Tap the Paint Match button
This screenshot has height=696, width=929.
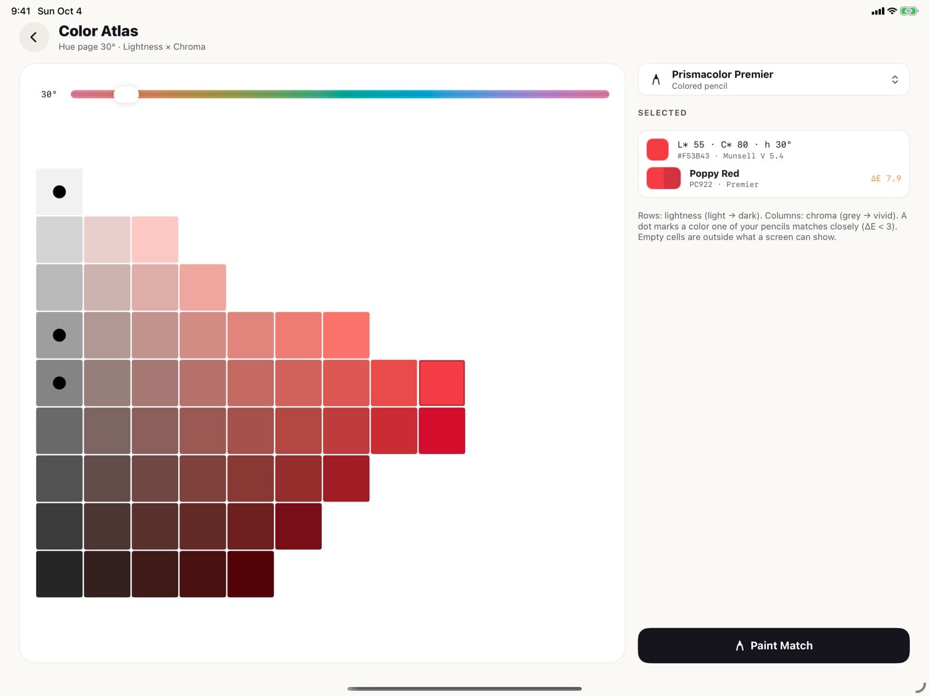pos(773,646)
